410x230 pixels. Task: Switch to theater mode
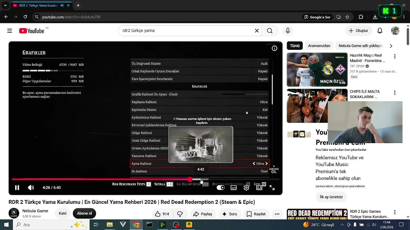coord(259,188)
